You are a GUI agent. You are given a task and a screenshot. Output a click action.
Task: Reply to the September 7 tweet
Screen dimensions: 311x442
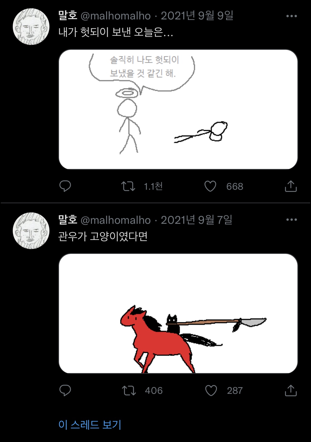(65, 390)
